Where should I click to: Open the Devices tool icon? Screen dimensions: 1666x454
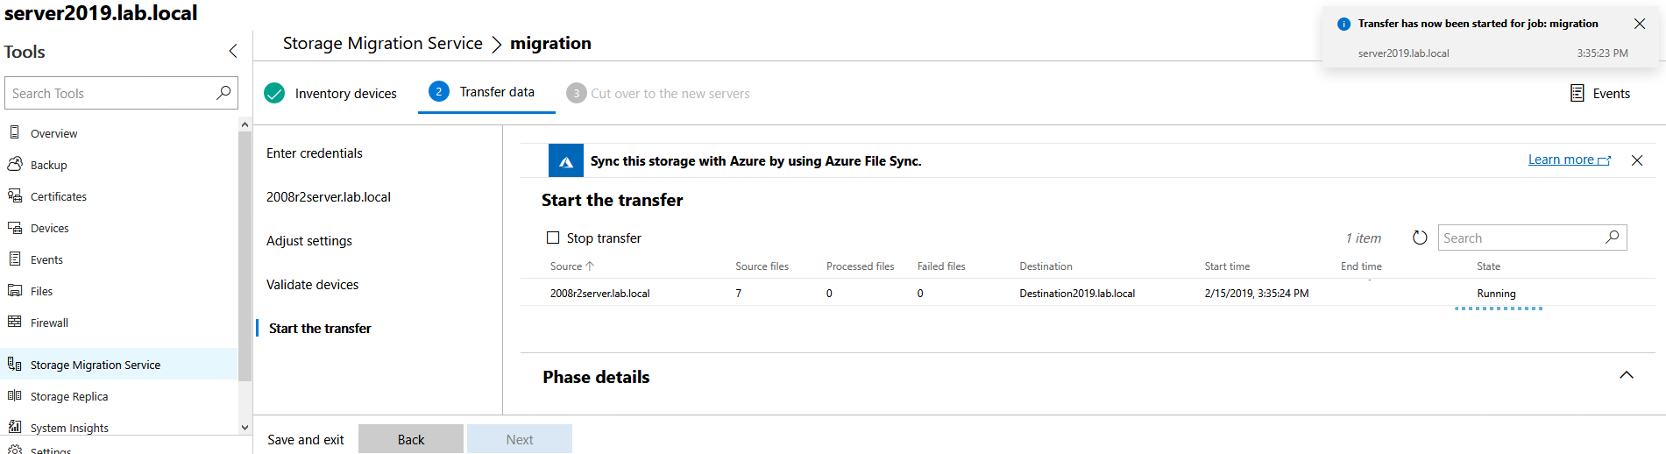click(15, 227)
